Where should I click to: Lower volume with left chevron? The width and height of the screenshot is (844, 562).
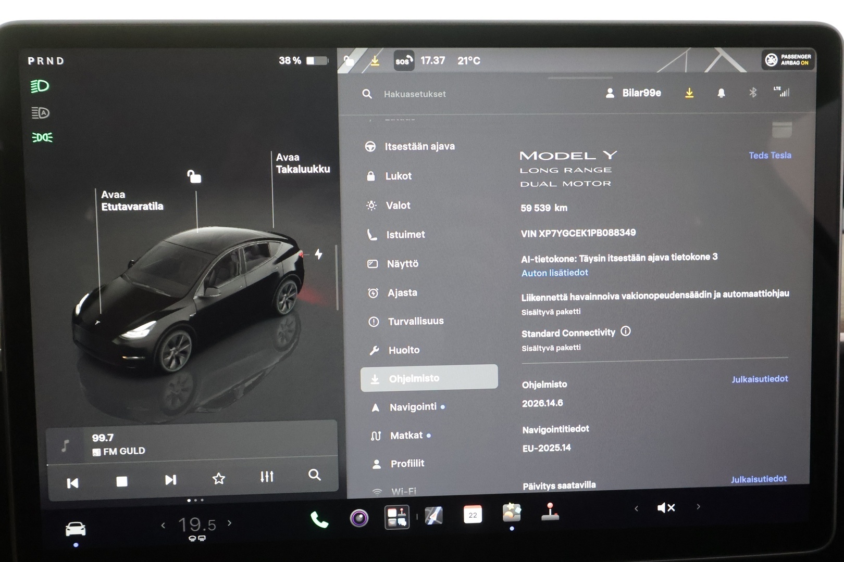point(636,508)
